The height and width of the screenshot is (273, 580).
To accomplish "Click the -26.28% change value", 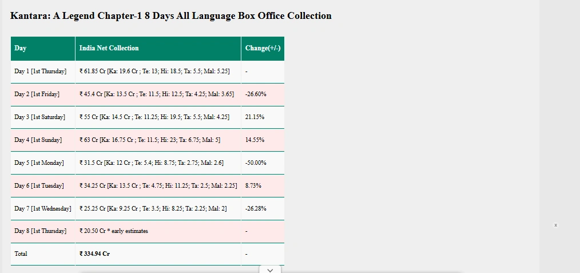I will coord(256,208).
